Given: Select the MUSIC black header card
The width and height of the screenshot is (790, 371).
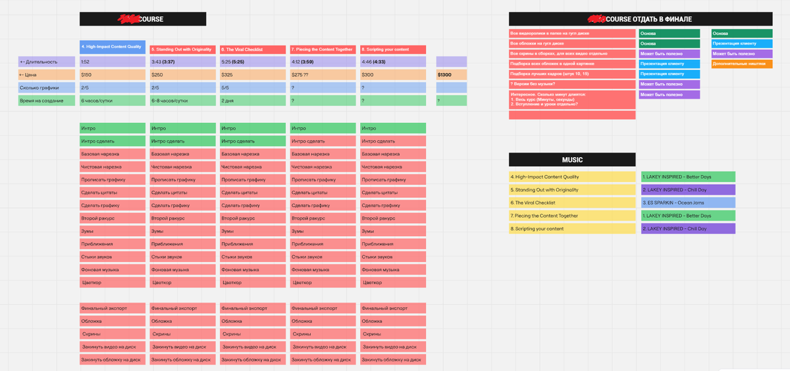Looking at the screenshot, I should [x=572, y=159].
